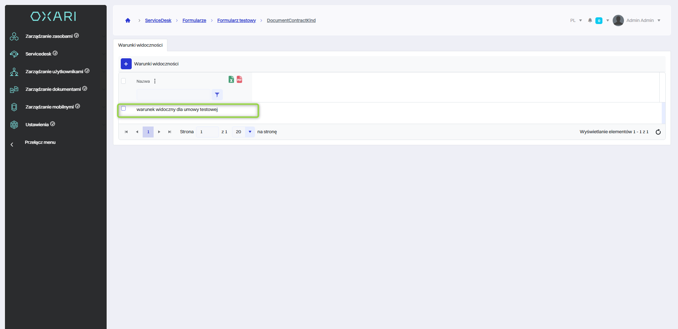Add a new visibility condition with plus button
This screenshot has height=329, width=678.
click(x=126, y=64)
